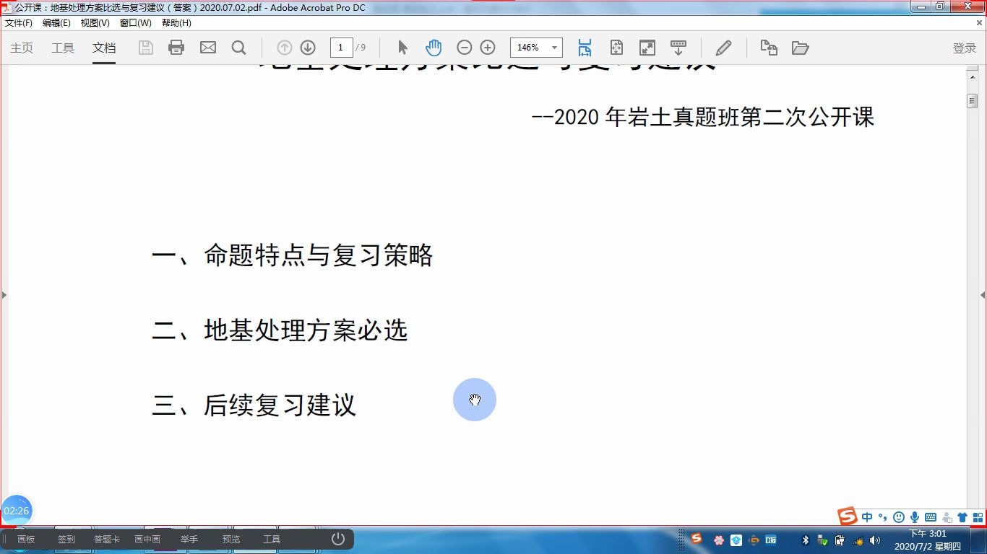Image resolution: width=987 pixels, height=554 pixels.
Task: Click the vertical scrollbar thumb
Action: click(973, 101)
